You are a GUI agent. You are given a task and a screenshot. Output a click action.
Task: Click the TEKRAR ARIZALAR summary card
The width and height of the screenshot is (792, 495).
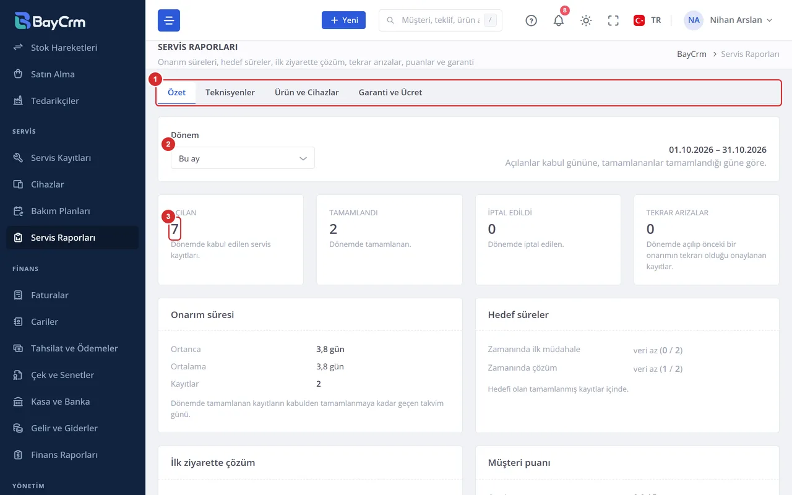coord(707,240)
